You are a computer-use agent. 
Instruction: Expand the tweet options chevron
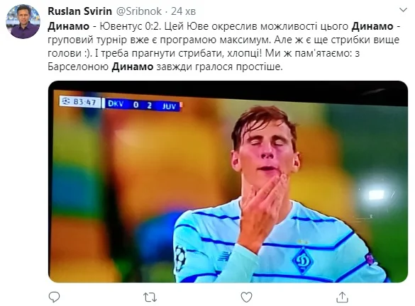(x=403, y=11)
